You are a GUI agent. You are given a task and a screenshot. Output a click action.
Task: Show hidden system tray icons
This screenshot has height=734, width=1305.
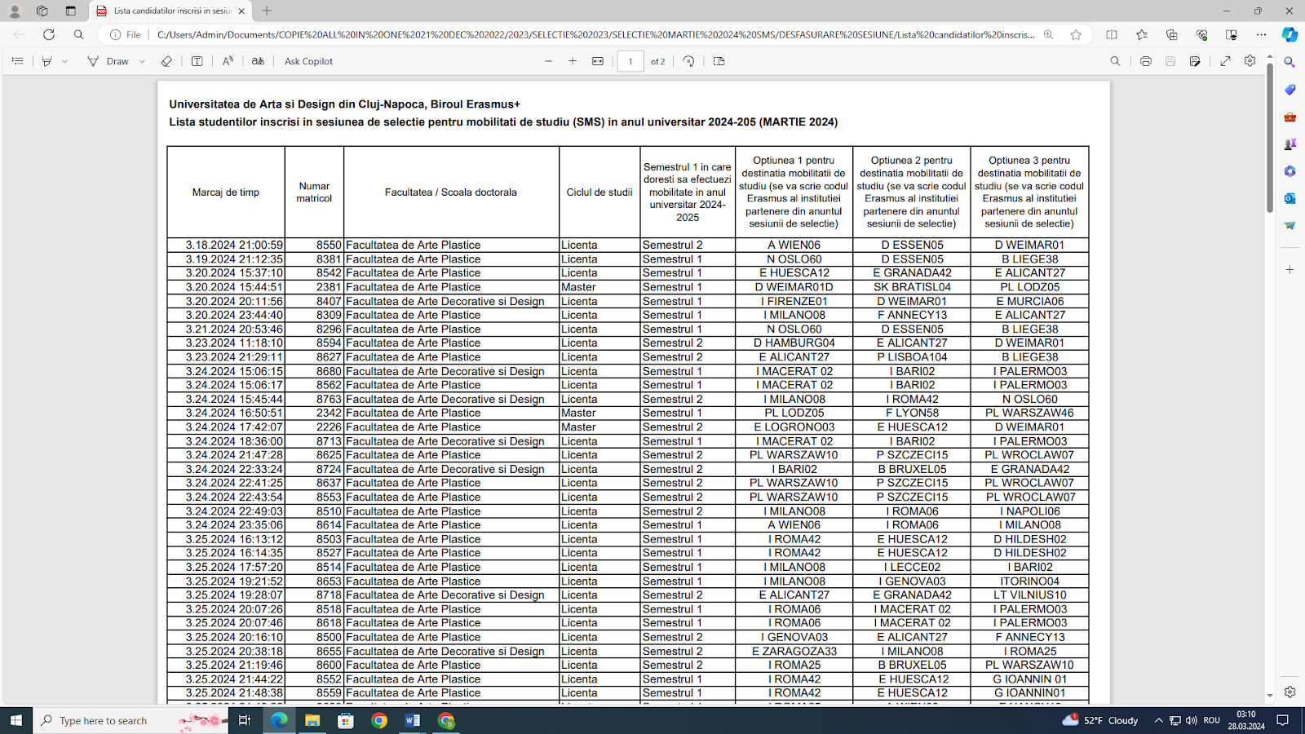click(1158, 720)
